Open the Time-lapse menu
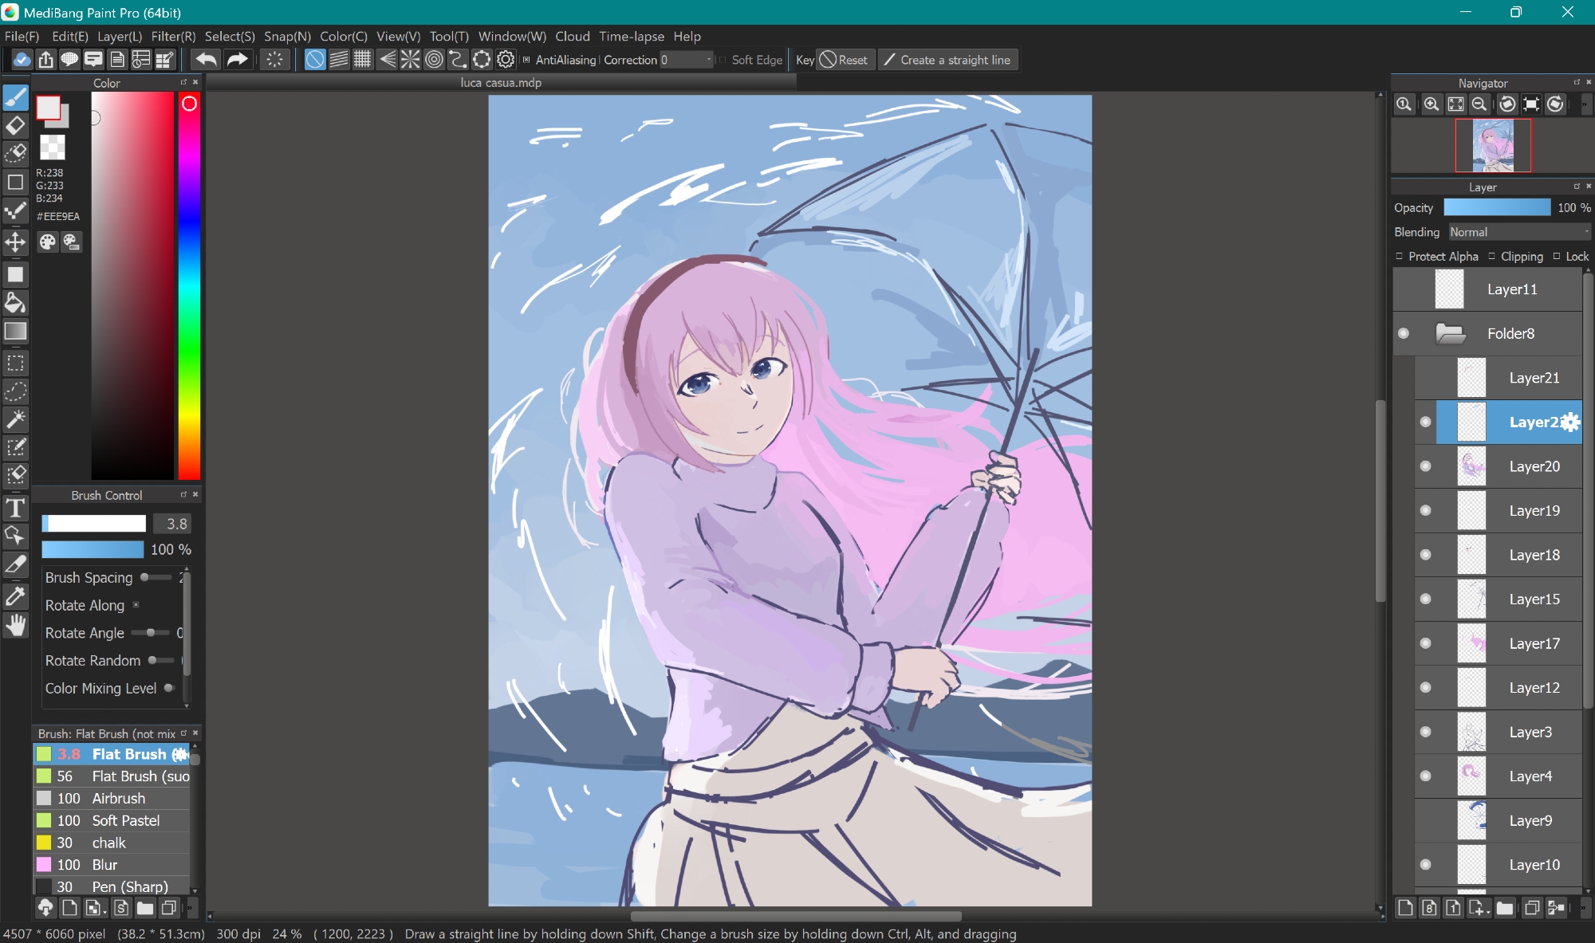The width and height of the screenshot is (1595, 943). click(x=631, y=36)
